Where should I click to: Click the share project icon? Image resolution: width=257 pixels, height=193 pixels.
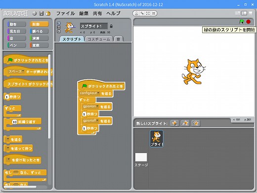pyautogui.click(x=48, y=13)
